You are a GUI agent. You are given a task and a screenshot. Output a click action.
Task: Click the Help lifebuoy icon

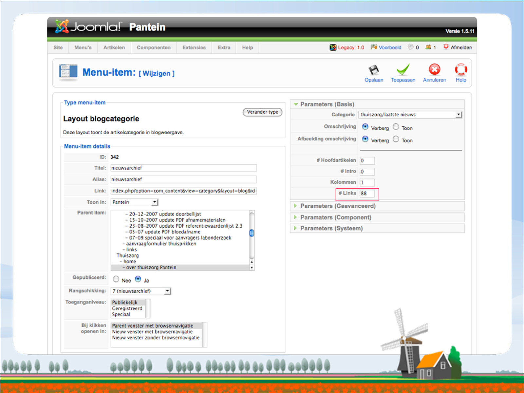click(461, 69)
